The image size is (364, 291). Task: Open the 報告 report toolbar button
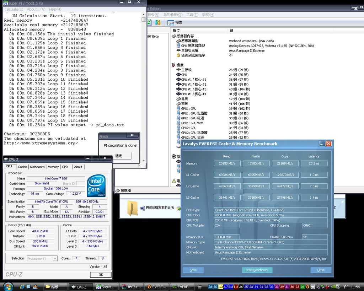click(175, 22)
